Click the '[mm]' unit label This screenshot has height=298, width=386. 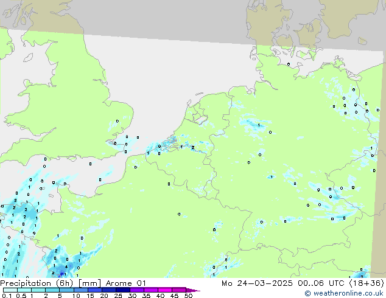(89, 283)
